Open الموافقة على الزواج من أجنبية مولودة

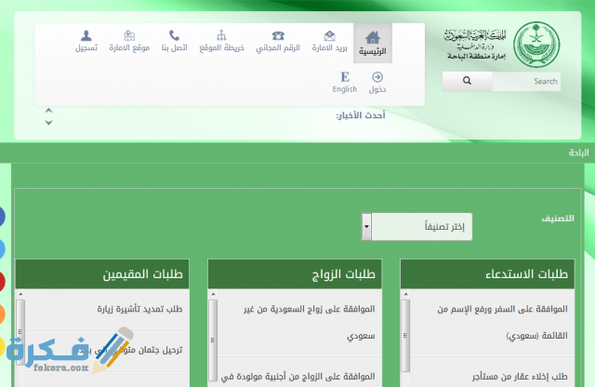click(x=297, y=377)
